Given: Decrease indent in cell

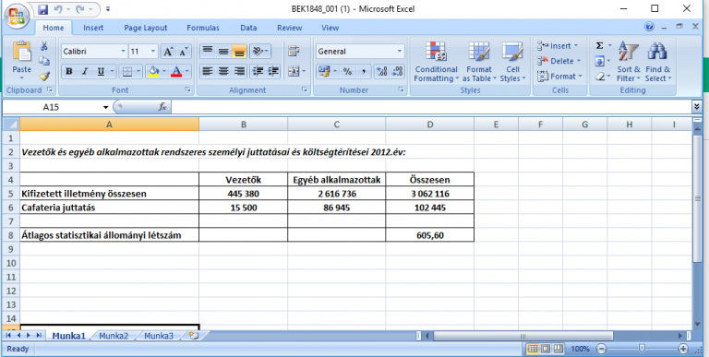Looking at the screenshot, I should 258,71.
